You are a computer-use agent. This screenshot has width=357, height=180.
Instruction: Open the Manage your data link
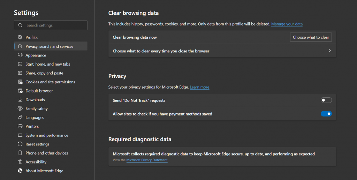287,24
